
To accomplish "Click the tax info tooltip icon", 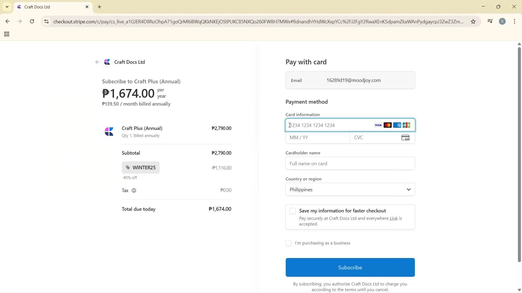I will coord(133,190).
